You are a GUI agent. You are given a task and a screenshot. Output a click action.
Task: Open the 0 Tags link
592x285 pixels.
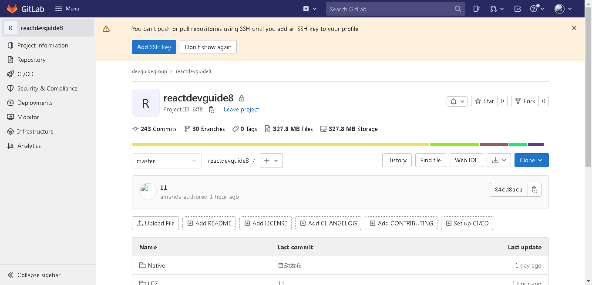click(x=245, y=129)
